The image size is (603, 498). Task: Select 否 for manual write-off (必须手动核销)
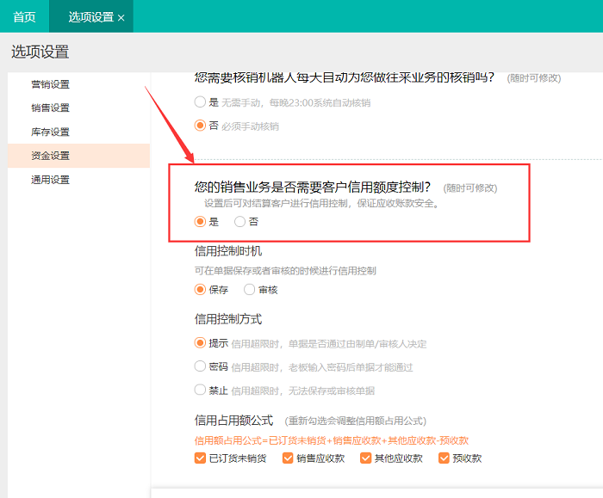201,126
